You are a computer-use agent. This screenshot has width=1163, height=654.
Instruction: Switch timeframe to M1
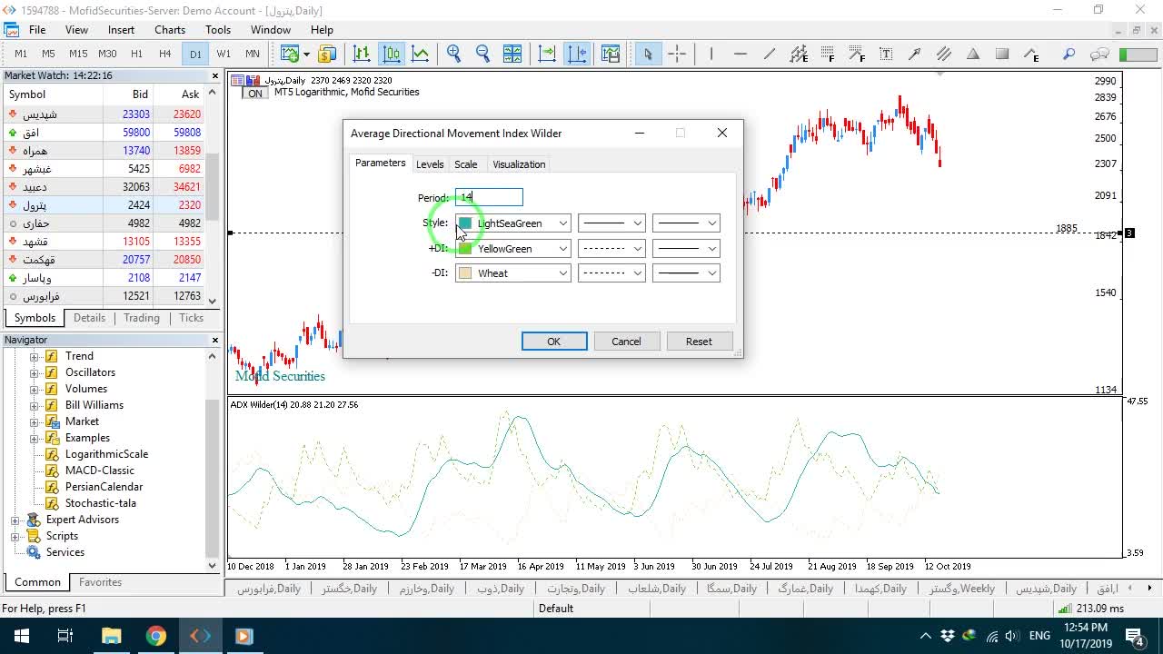[x=21, y=54]
